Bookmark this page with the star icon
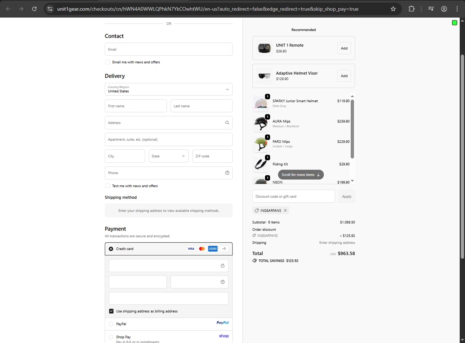The width and height of the screenshot is (465, 343). click(393, 9)
